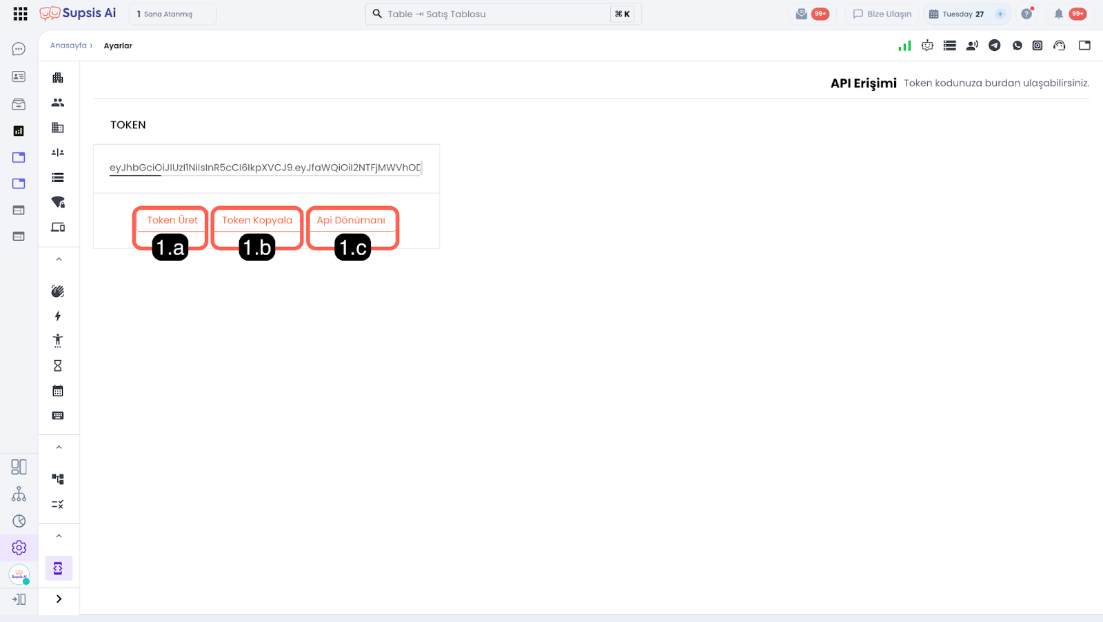Click the Telegram icon in the top bar
Viewport: 1103px width, 622px height.
pos(994,46)
